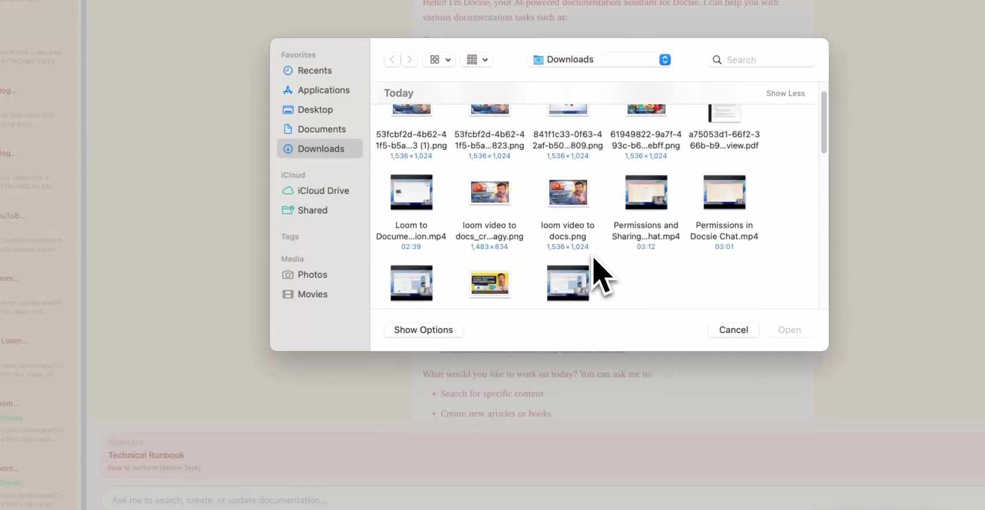The image size is (985, 510).
Task: Open the grouping options dropdown
Action: (x=477, y=59)
